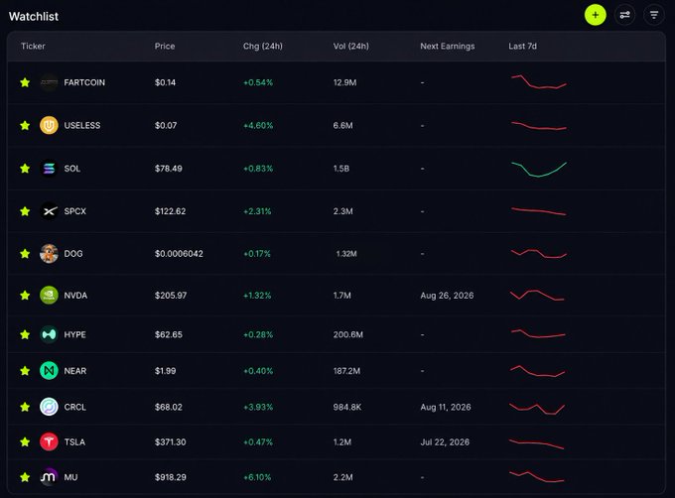This screenshot has height=498, width=675.
Task: Click the SOL coin logo
Action: (49, 169)
